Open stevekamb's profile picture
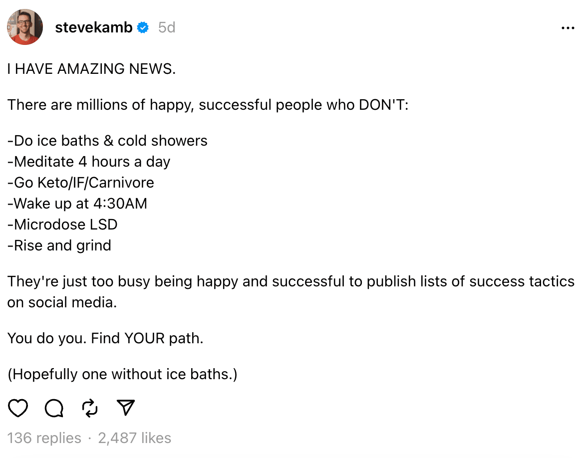Screen dimensions: 584x458 tap(25, 27)
